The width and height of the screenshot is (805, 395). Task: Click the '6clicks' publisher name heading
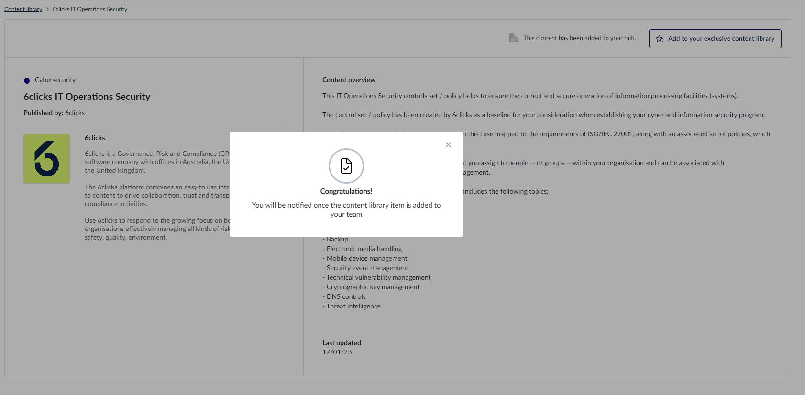click(x=95, y=138)
